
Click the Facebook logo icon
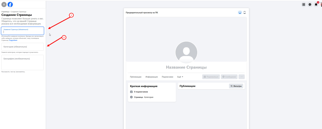point(10,5)
